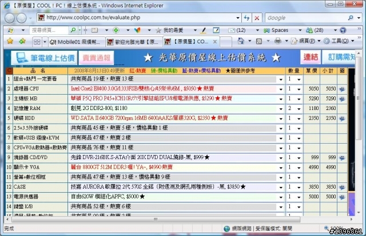Click in the Google search box

tap(306, 18)
